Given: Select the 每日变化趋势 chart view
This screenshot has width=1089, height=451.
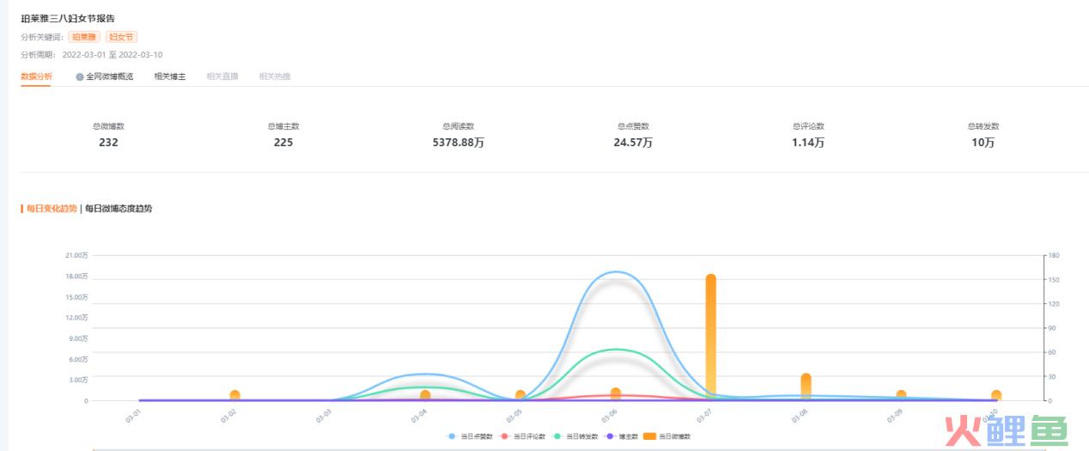Looking at the screenshot, I should pos(52,208).
